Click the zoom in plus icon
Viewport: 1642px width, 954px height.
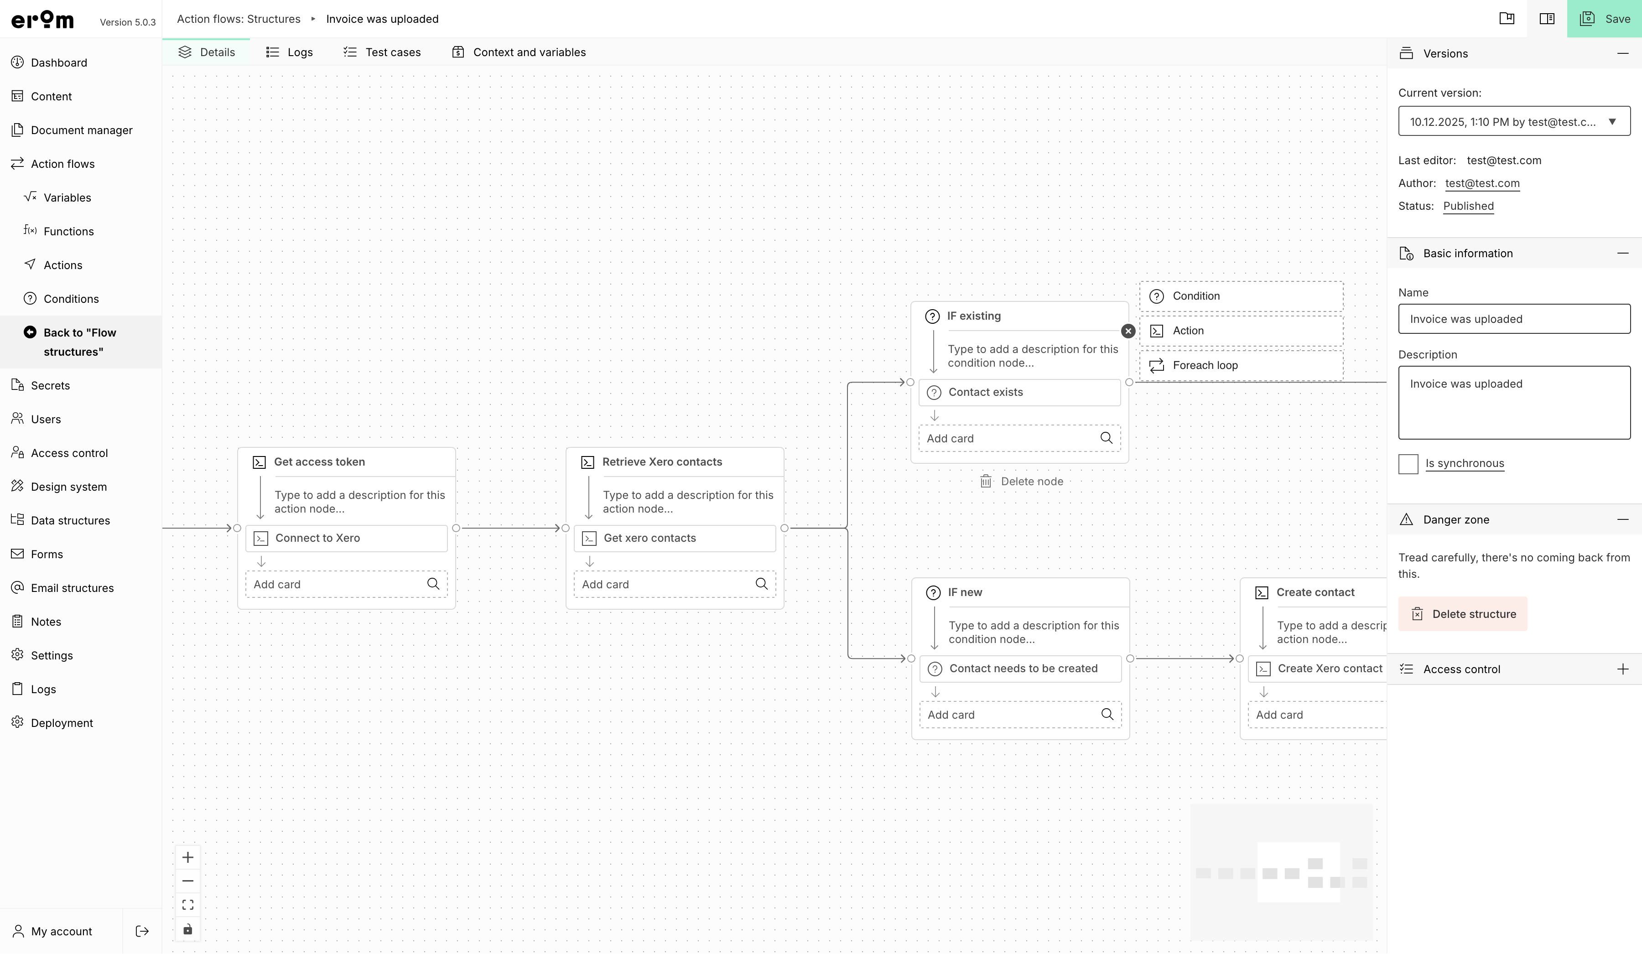(187, 857)
